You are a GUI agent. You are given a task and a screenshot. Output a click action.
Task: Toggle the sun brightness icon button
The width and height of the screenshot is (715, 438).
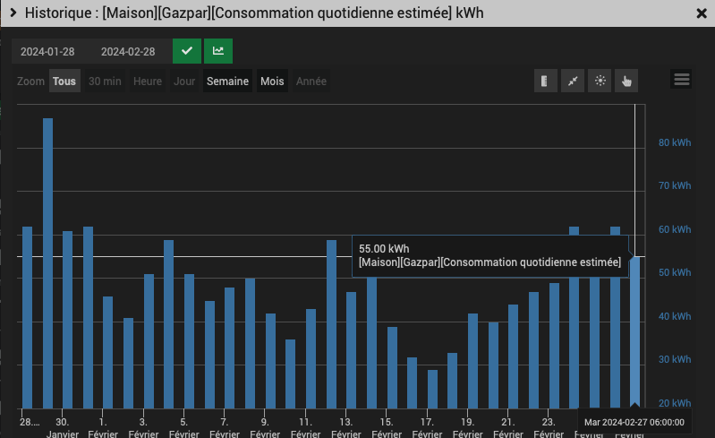[600, 81]
